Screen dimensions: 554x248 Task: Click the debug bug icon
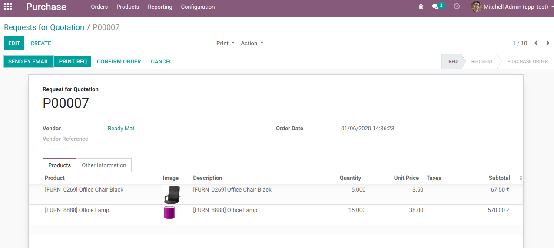click(x=421, y=7)
